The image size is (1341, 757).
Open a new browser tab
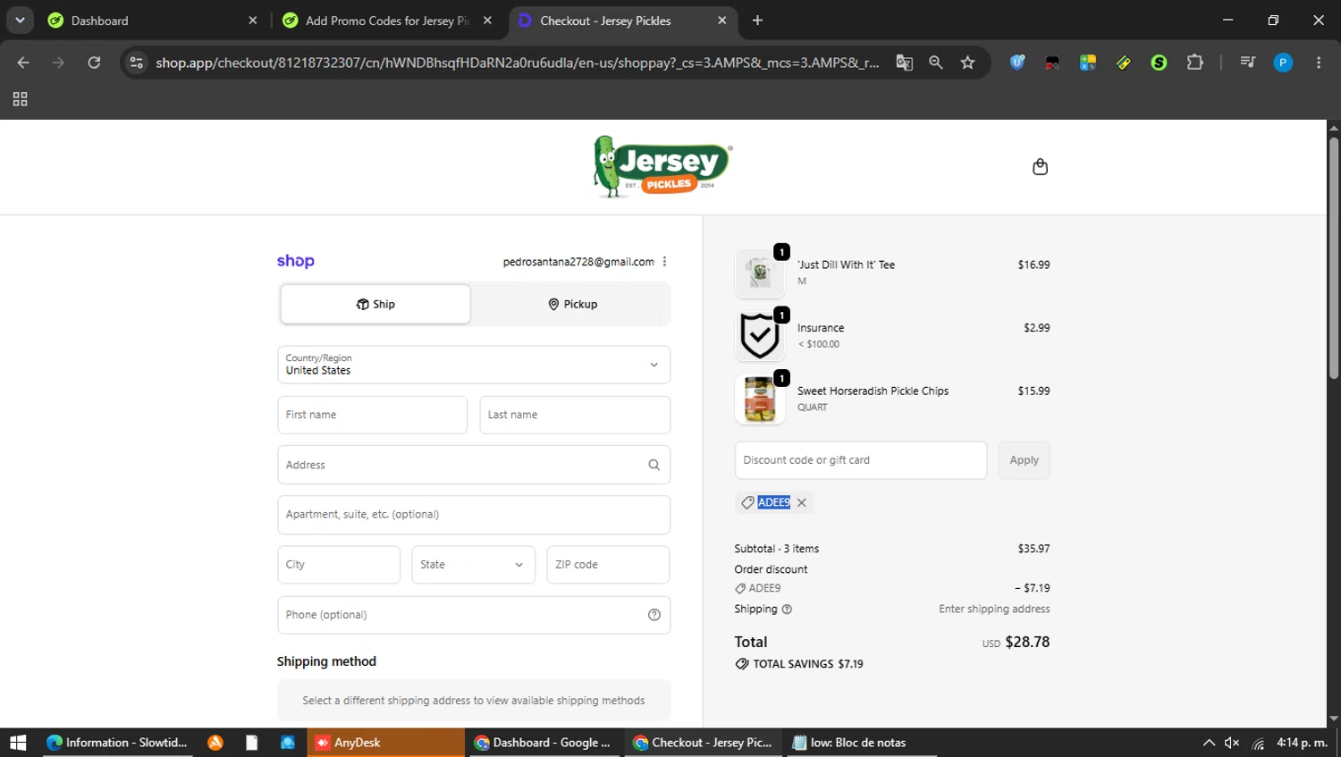click(x=757, y=21)
